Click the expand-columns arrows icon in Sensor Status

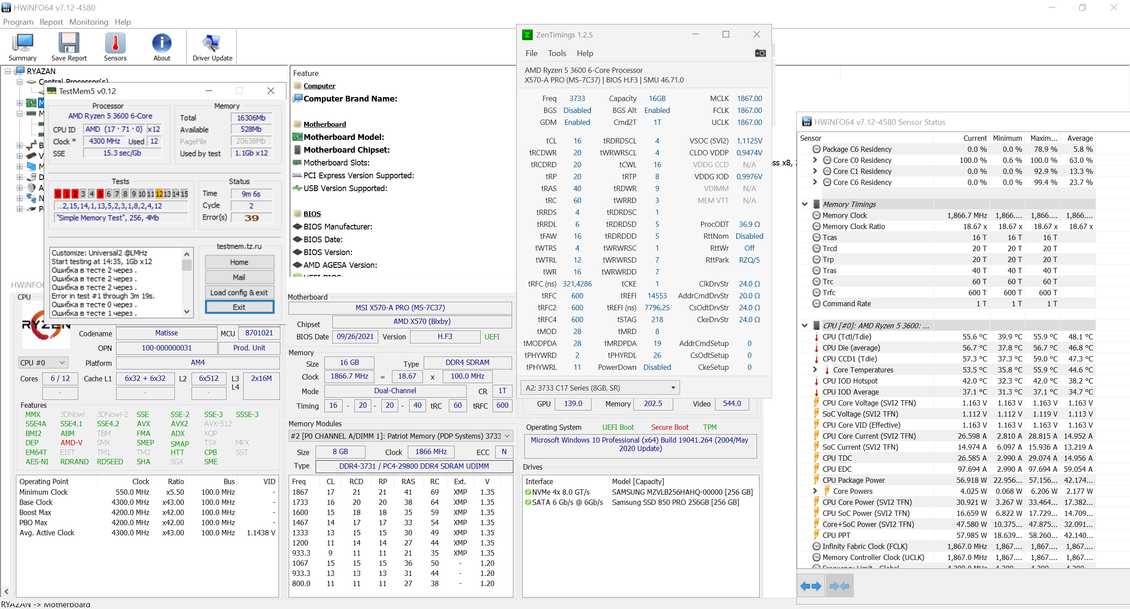tap(810, 586)
